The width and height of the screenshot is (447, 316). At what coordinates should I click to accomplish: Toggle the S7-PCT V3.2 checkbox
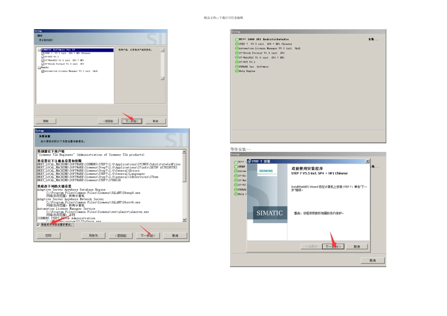point(43,57)
